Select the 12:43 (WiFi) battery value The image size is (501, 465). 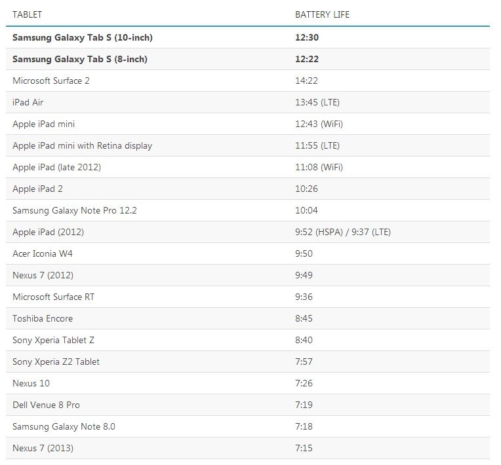point(319,124)
